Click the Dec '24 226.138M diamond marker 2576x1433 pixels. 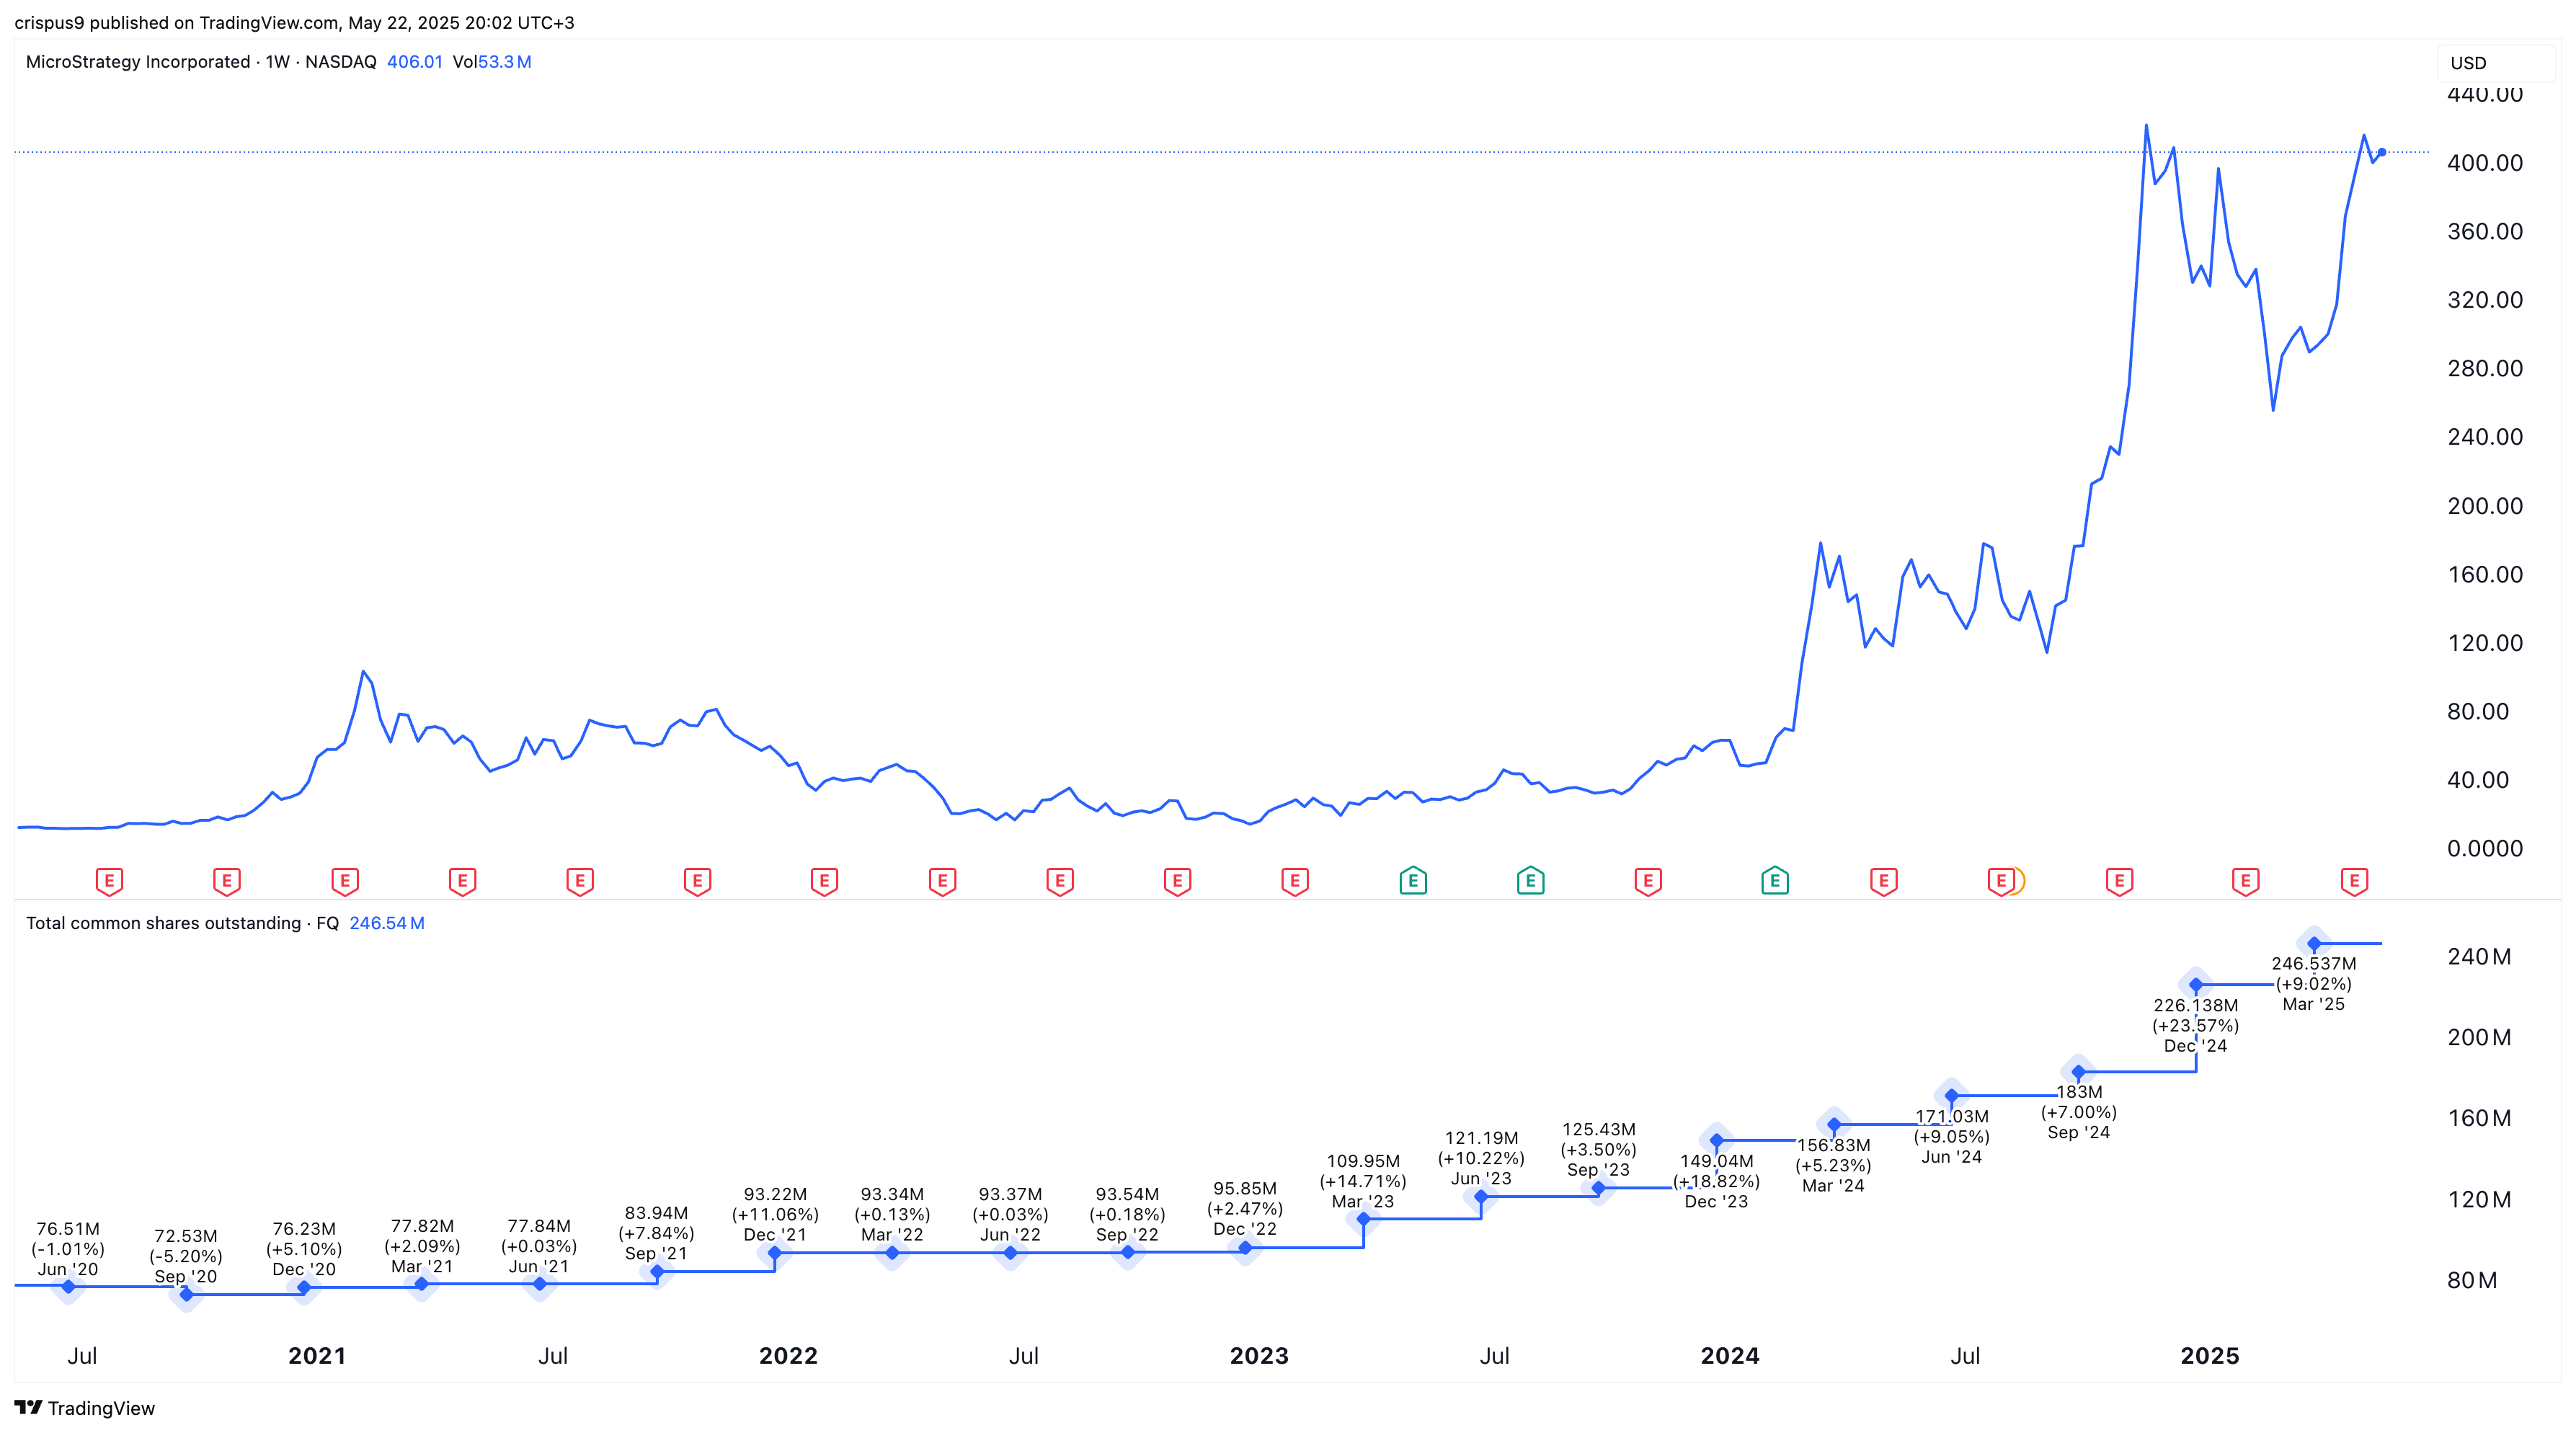2196,985
